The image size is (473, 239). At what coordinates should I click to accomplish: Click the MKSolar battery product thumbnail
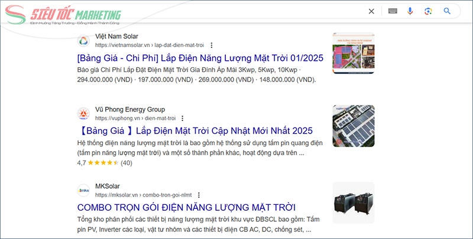click(x=353, y=202)
